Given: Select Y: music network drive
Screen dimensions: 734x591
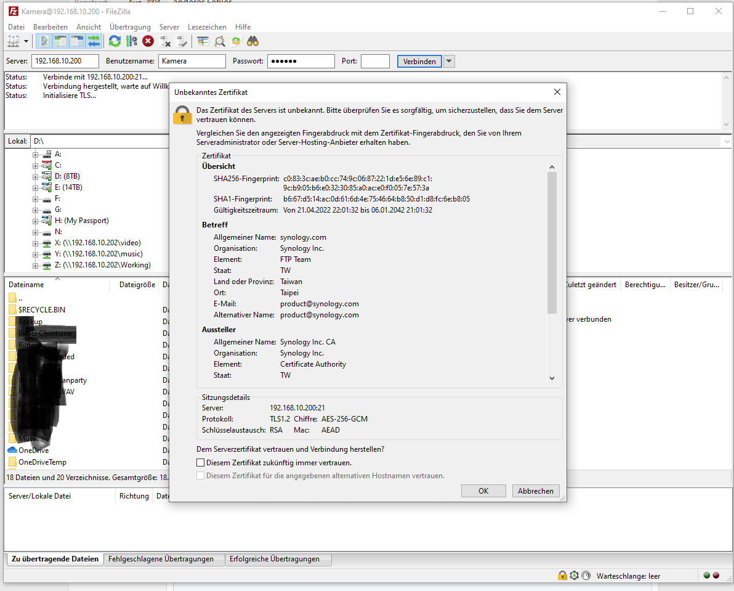Looking at the screenshot, I should coord(99,254).
